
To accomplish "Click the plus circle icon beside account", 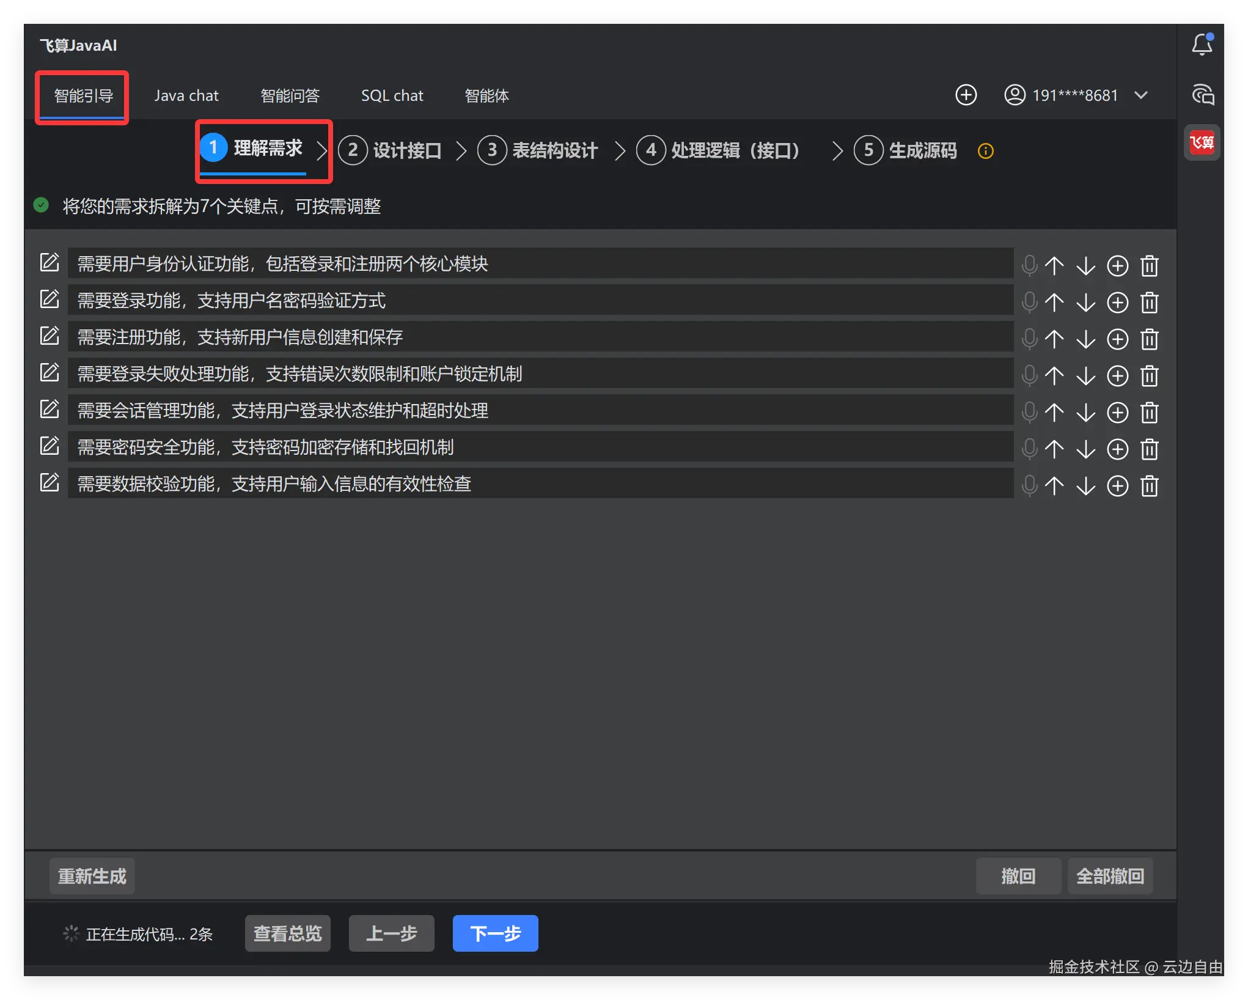I will [966, 95].
